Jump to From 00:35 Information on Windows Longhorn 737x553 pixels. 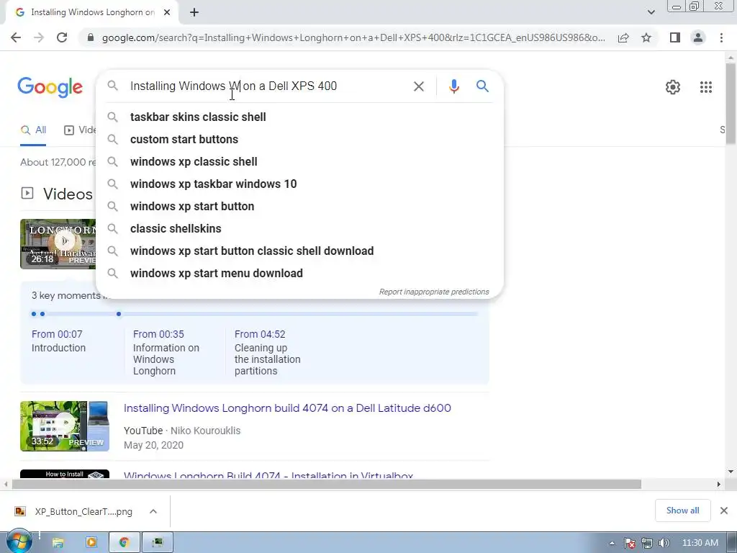pos(166,353)
